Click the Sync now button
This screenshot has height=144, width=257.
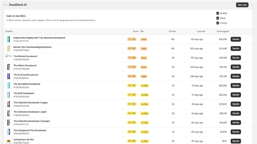(242, 5)
